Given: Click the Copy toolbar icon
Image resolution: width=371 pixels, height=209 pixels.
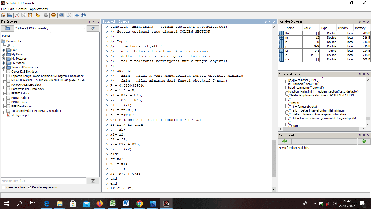Looking at the screenshot, I should [24, 15].
